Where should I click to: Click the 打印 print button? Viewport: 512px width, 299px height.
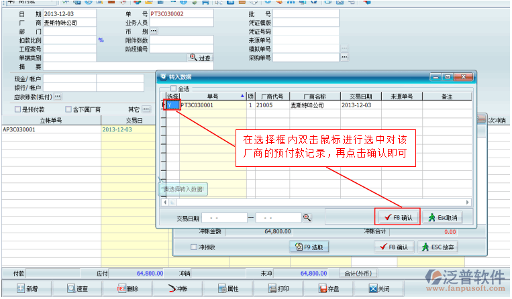[279, 288]
